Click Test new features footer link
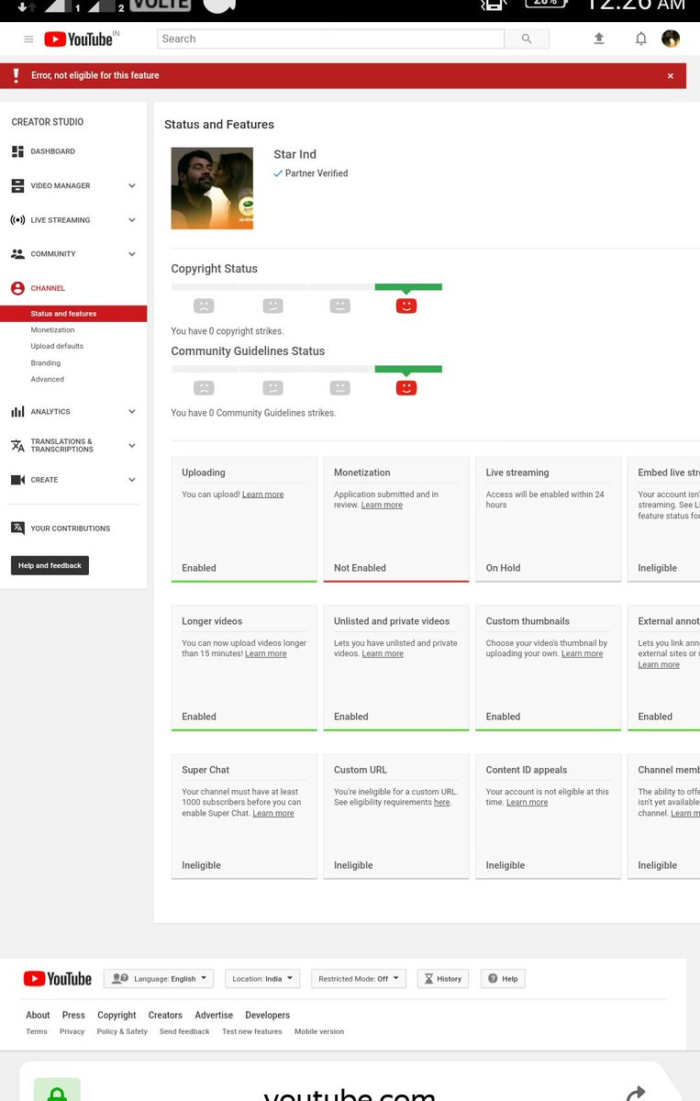 252,1032
